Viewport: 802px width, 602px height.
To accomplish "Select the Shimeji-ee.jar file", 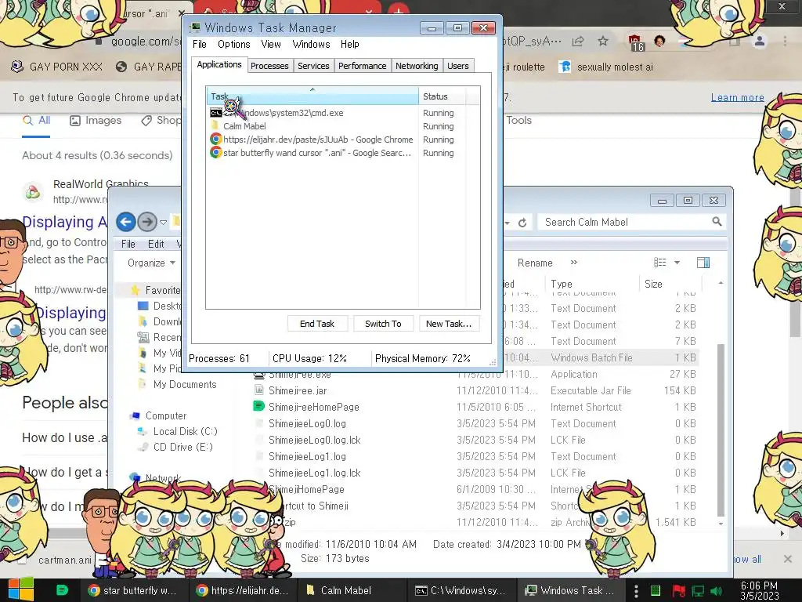I will tap(298, 391).
